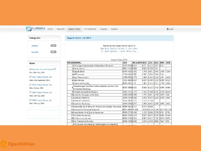Click journal row Abstract and Applied Analysis

119,92
